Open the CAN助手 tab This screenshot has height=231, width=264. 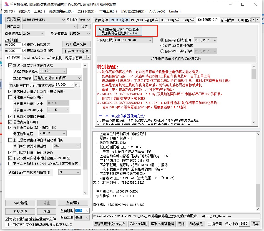point(188,20)
